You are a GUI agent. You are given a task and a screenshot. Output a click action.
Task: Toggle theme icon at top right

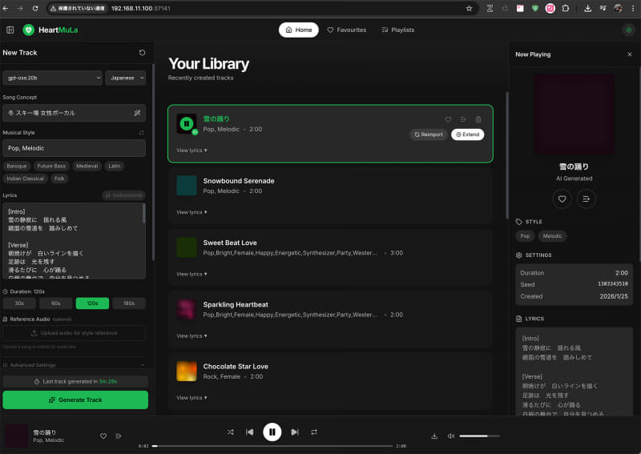(629, 30)
